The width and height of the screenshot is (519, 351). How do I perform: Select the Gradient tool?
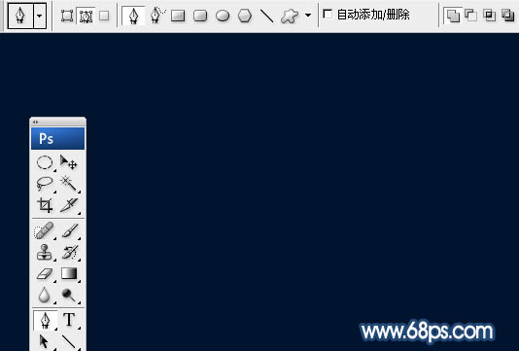pos(69,274)
